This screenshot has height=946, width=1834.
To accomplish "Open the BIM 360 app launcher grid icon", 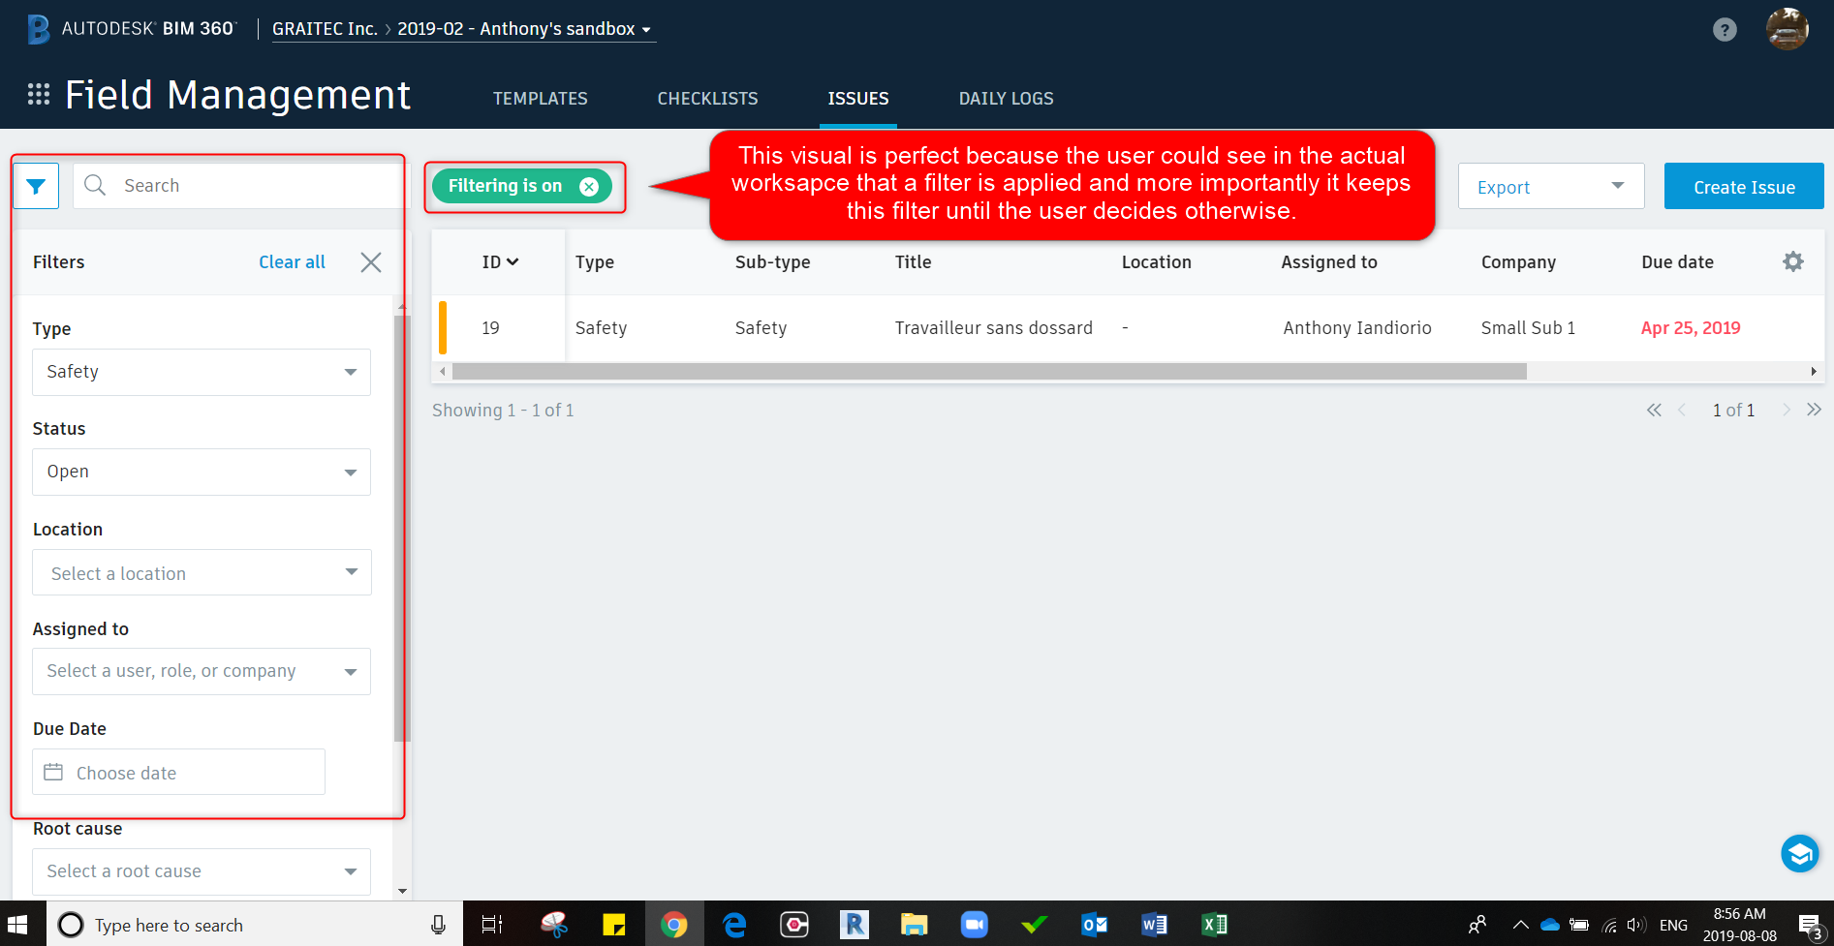I will [x=39, y=94].
